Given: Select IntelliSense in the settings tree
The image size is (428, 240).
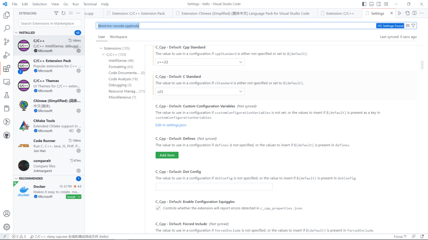Looking at the screenshot, I should point(117,60).
